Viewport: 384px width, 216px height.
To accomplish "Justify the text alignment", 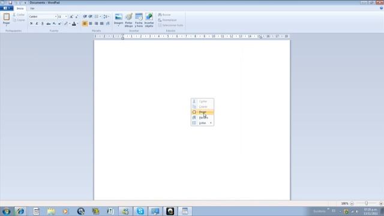I will coord(102,23).
